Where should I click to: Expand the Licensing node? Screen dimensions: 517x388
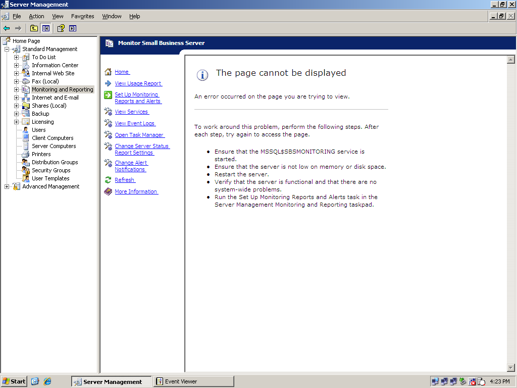point(16,122)
